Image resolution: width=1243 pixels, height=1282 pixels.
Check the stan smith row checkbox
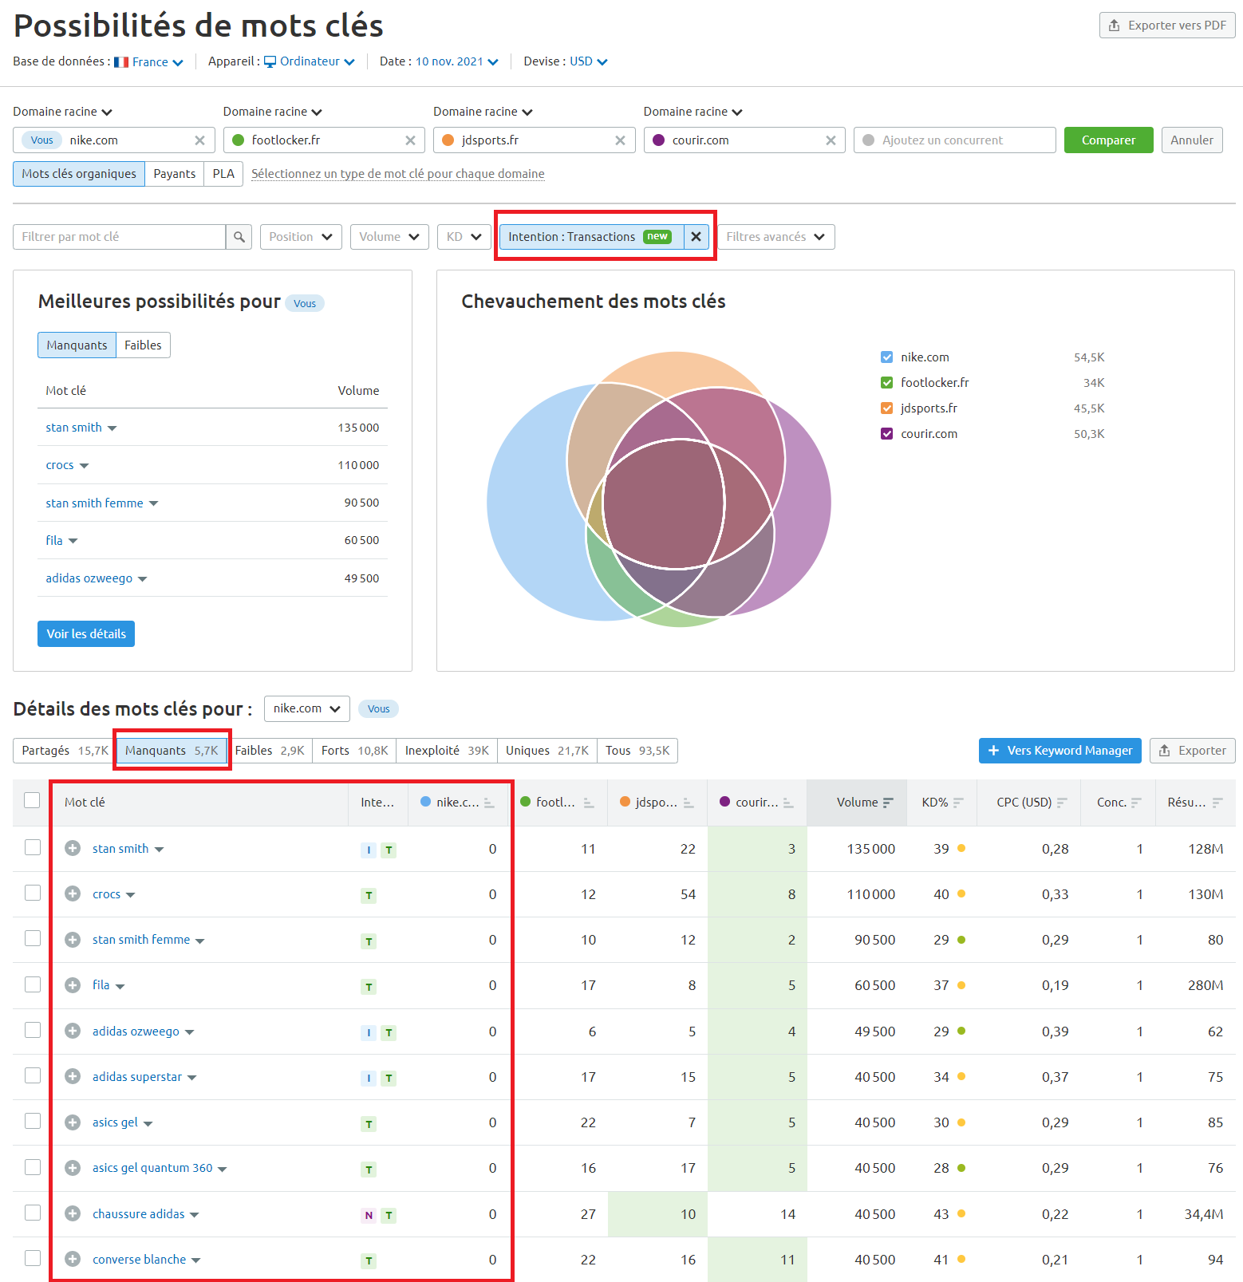pos(32,847)
